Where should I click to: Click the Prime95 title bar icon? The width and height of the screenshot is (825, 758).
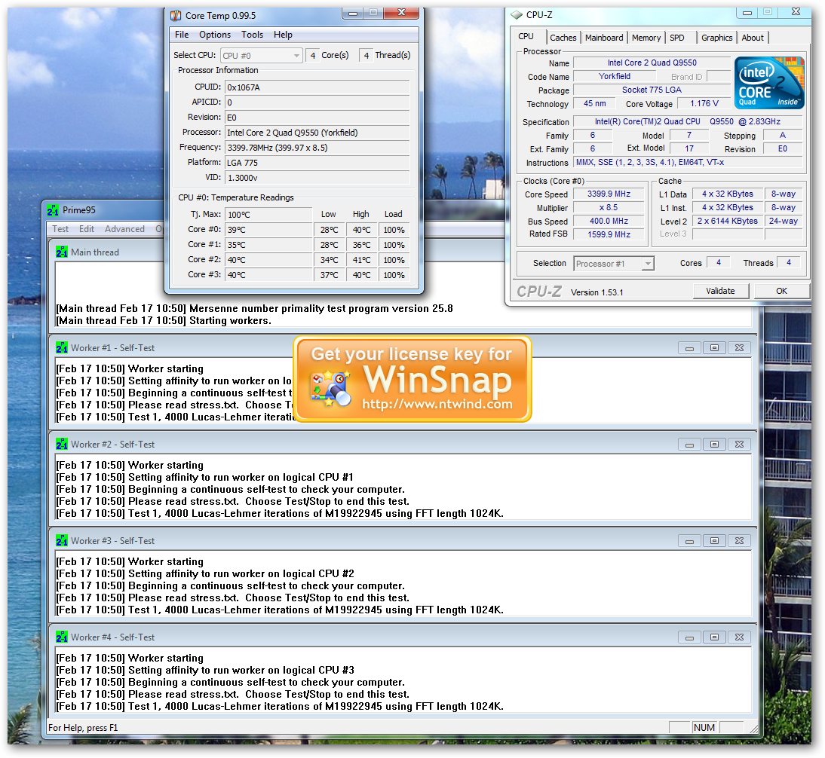click(x=53, y=210)
